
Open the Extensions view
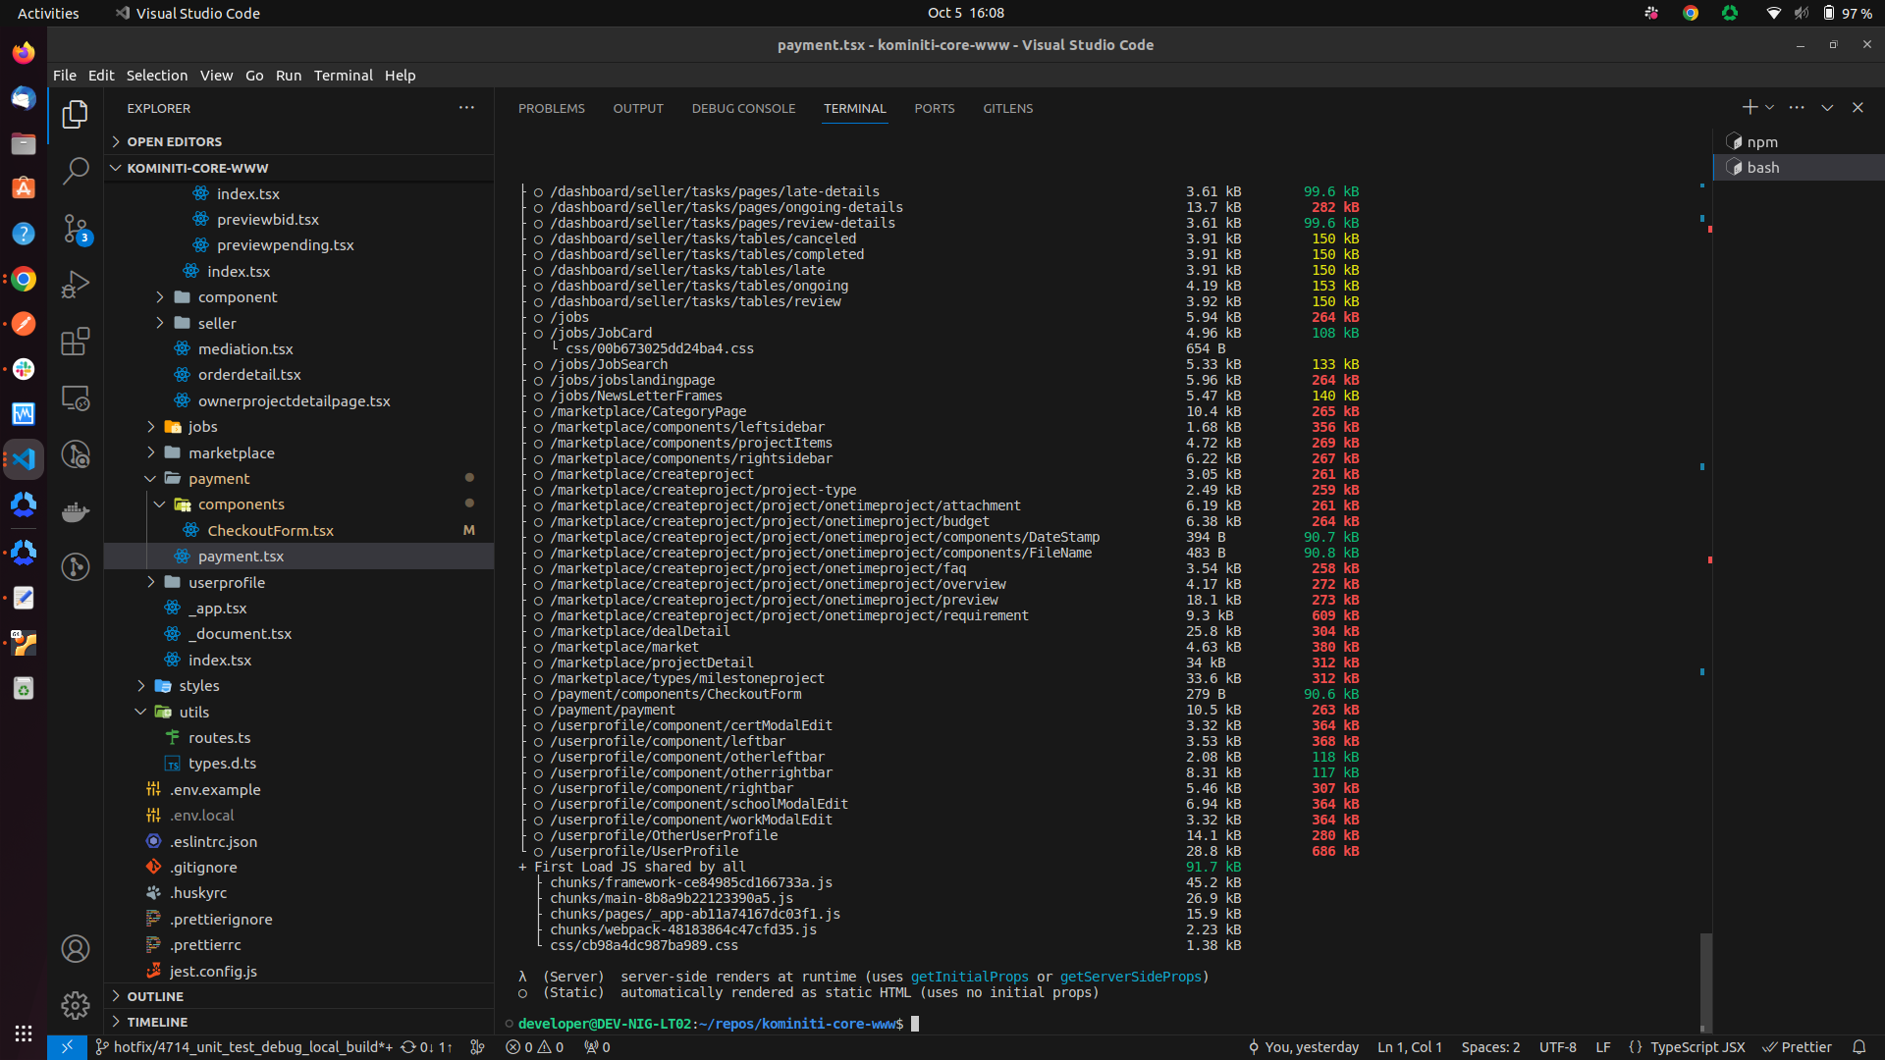pyautogui.click(x=76, y=342)
